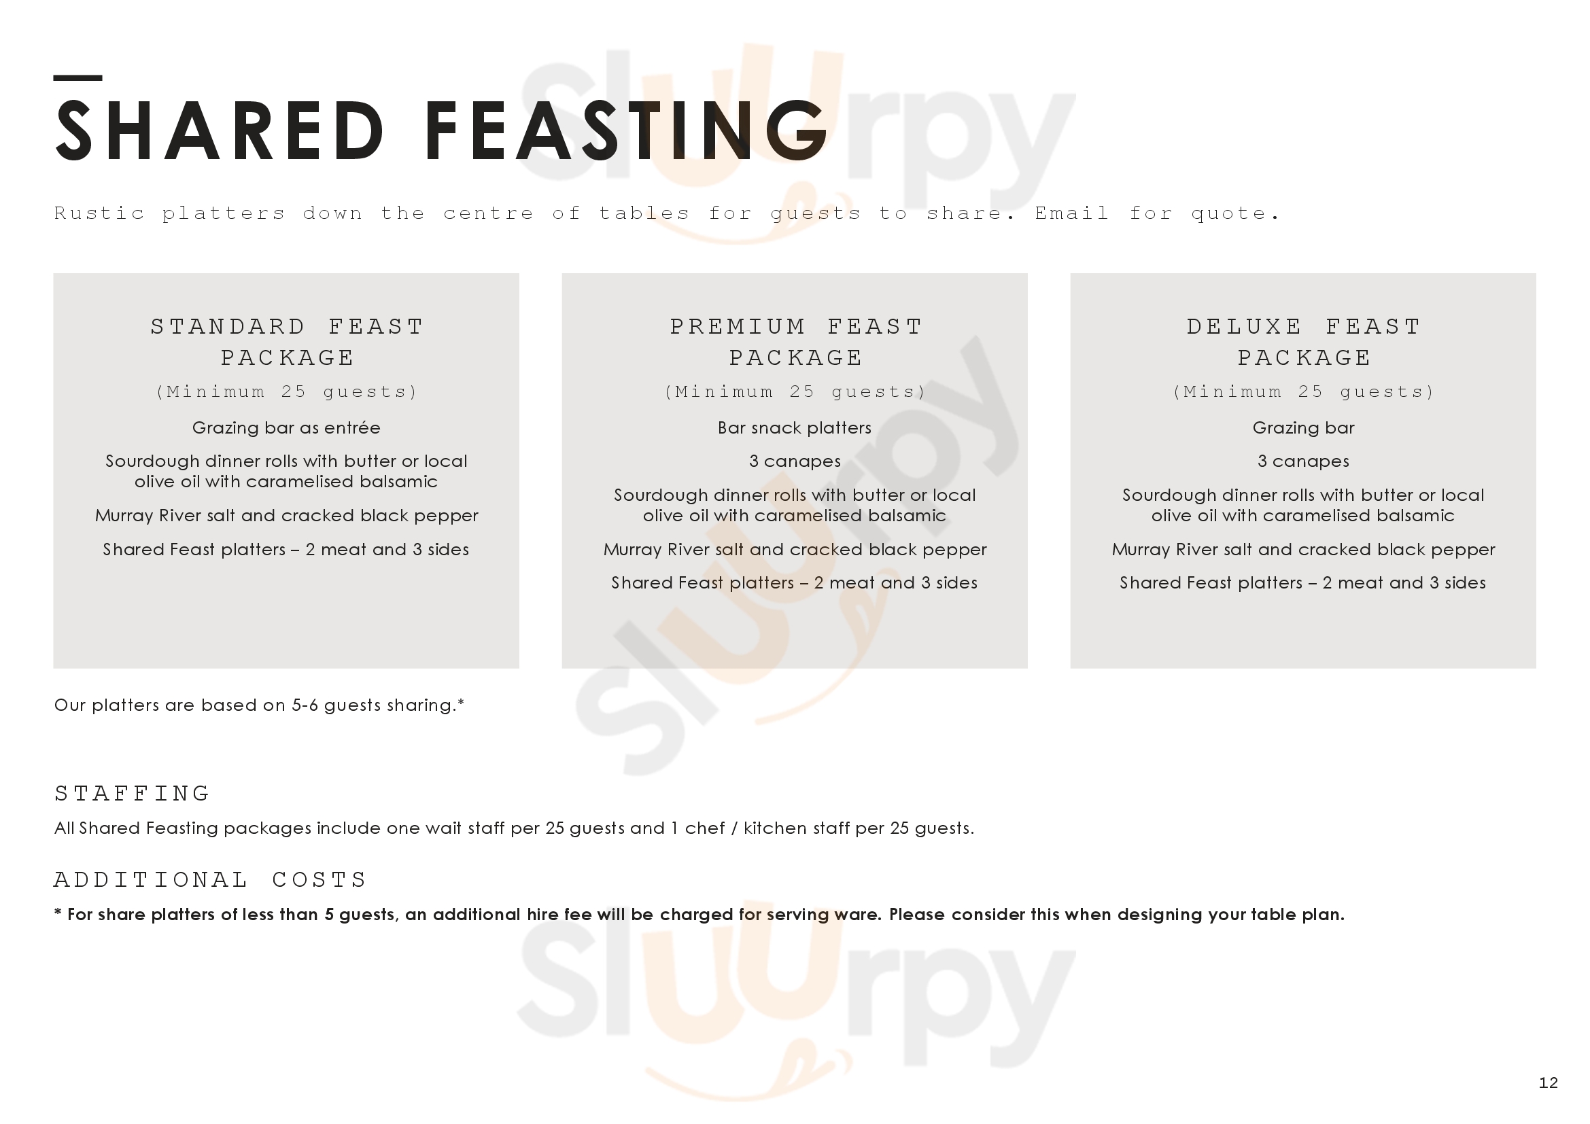This screenshot has height=1124, width=1590.
Task: Click the Premium Feast Package heading
Action: tap(795, 342)
